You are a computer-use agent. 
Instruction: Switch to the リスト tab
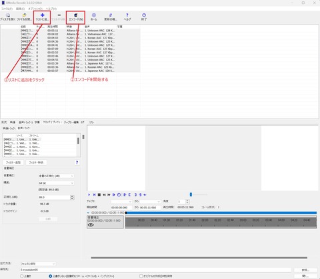[91, 123]
